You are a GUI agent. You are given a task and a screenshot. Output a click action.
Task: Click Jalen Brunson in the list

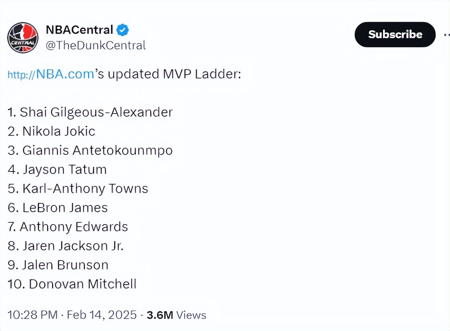click(58, 265)
